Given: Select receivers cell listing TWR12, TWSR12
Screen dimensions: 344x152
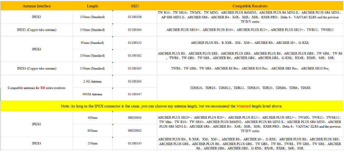Looking at the screenshot, I should click(x=251, y=30).
